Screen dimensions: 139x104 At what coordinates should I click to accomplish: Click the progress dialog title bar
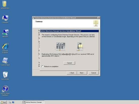click(69, 31)
